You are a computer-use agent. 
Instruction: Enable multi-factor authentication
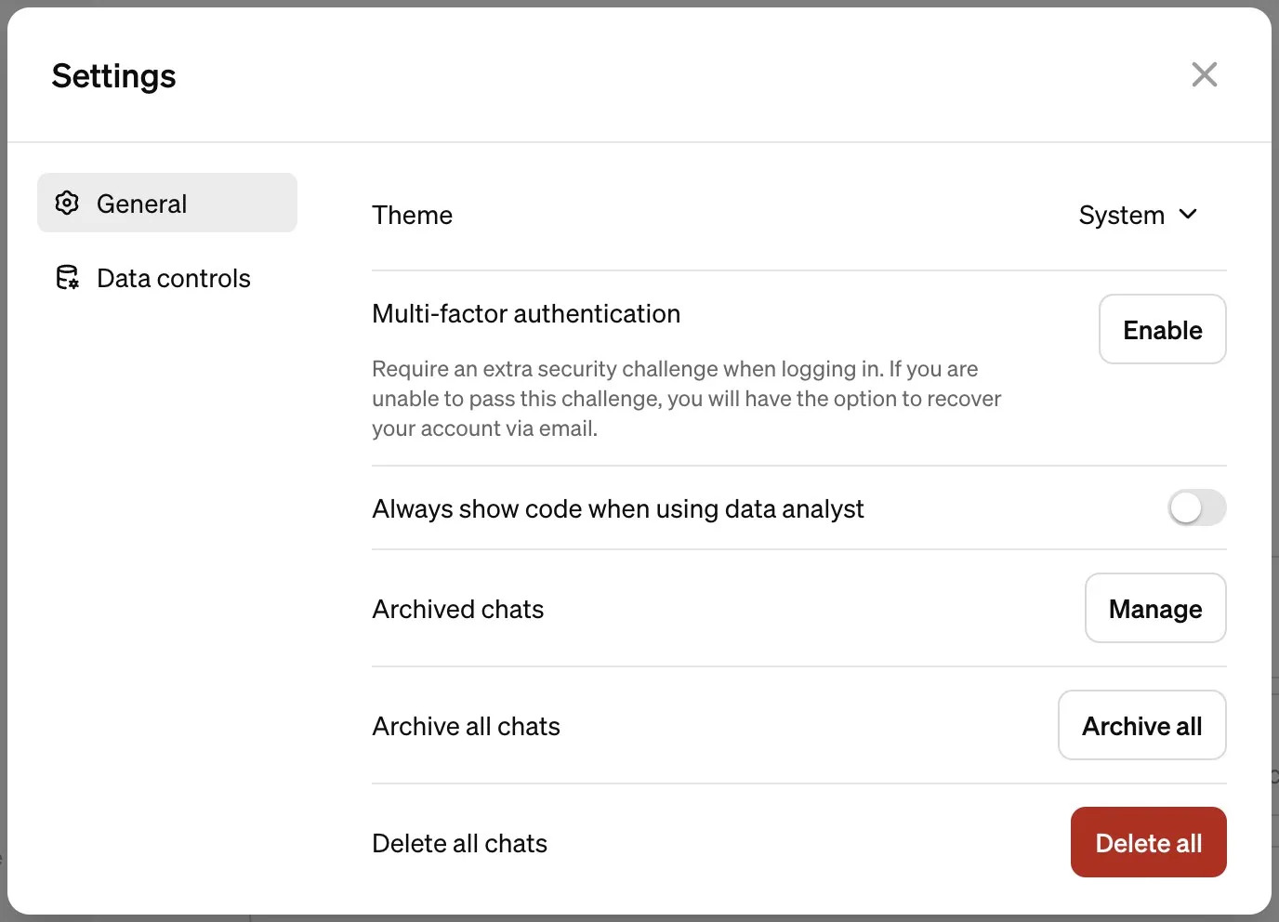(x=1162, y=329)
